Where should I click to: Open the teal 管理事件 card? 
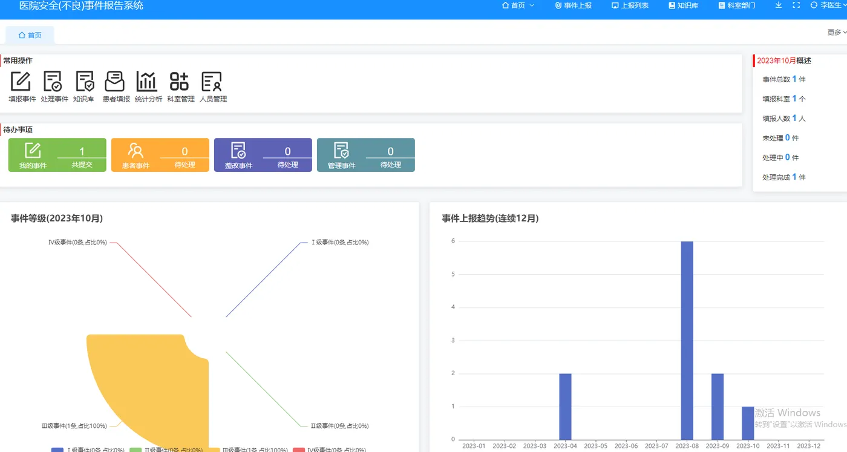coord(366,155)
